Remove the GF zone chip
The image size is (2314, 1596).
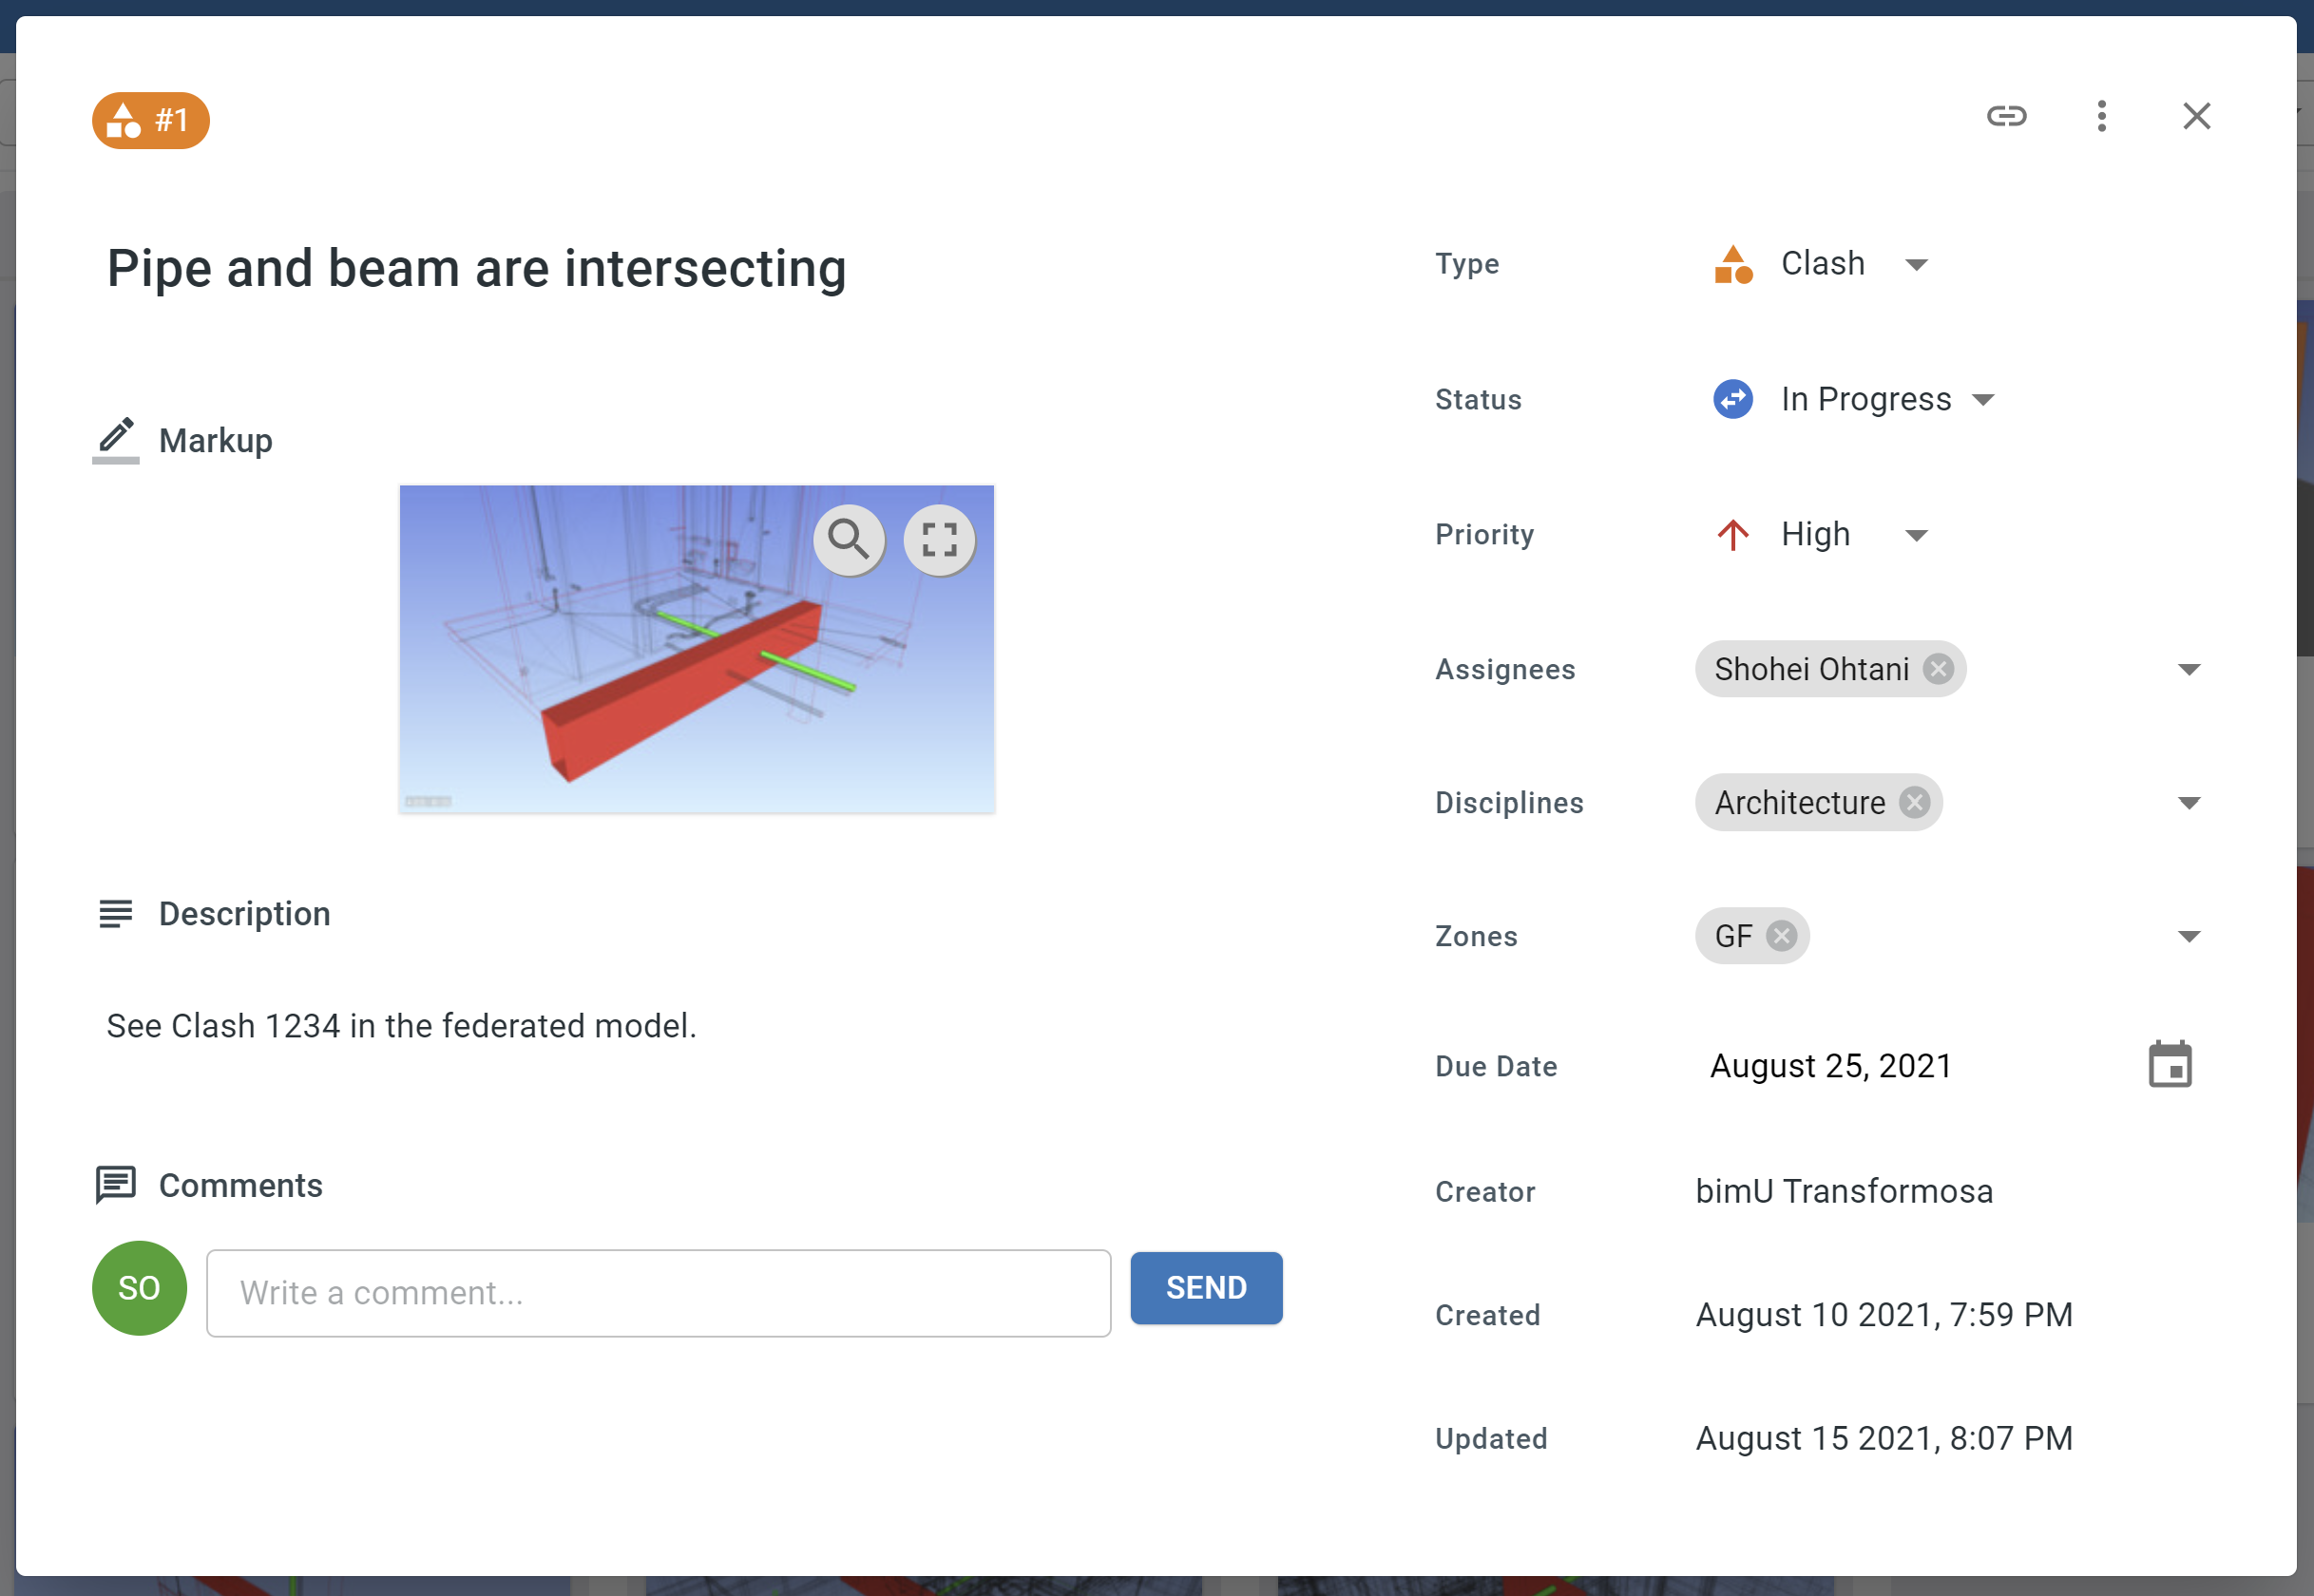(1781, 935)
